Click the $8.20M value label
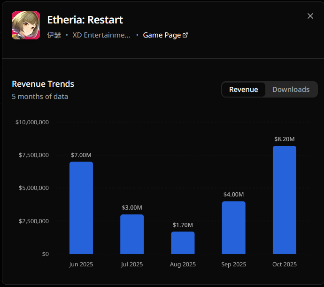 coord(285,139)
